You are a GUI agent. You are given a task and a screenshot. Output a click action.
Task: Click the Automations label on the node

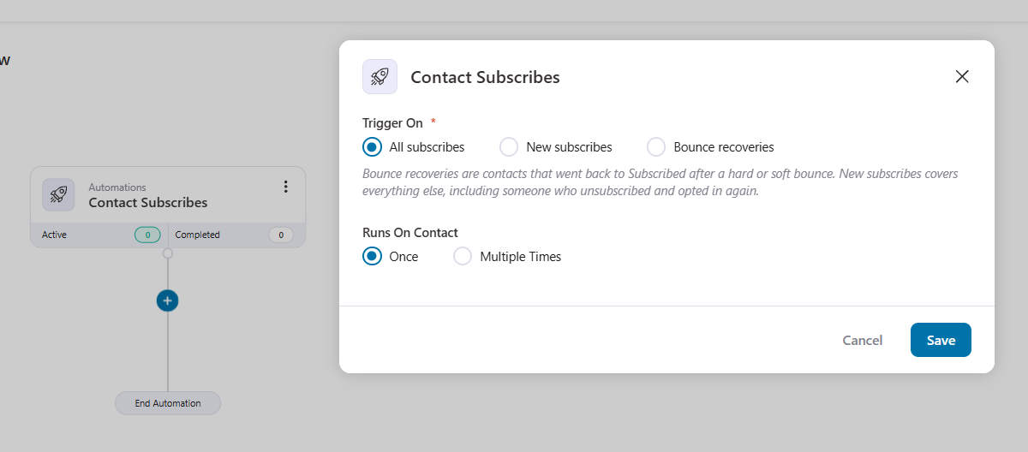click(117, 187)
